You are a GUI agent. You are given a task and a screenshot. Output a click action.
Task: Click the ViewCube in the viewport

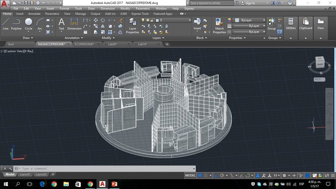point(320,63)
